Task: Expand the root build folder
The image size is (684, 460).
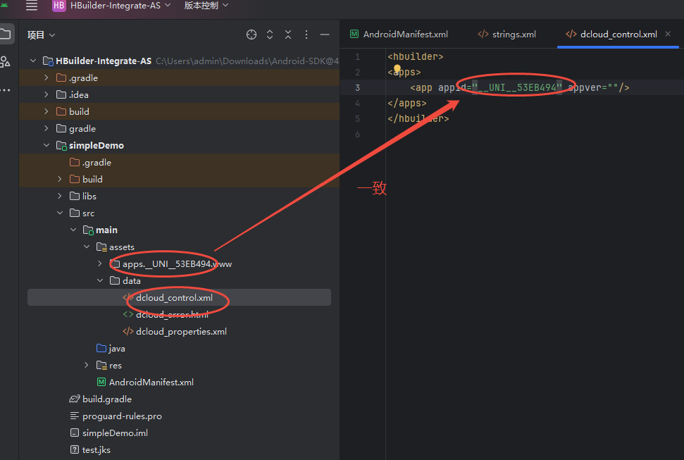Action: pos(46,111)
